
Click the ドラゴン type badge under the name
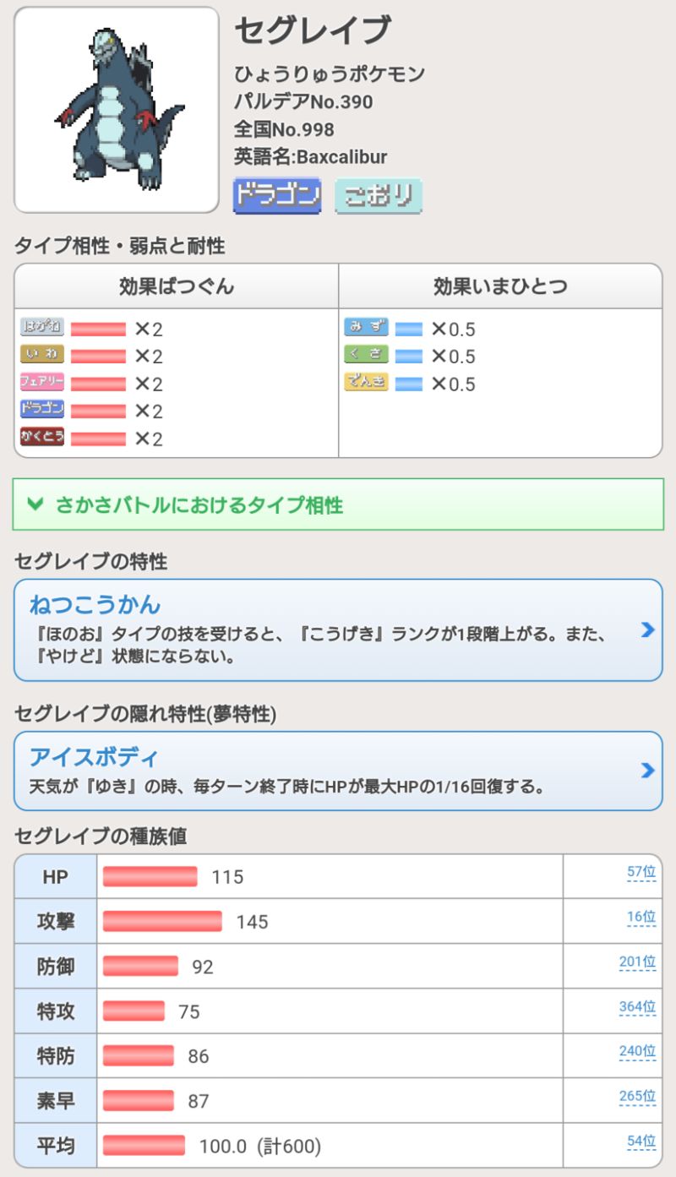tap(277, 195)
